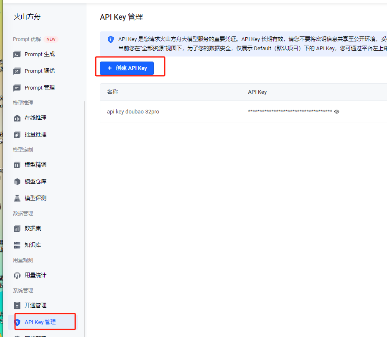Click the 模型精调 tuning icon
This screenshot has height=337, width=387.
pos(17,165)
